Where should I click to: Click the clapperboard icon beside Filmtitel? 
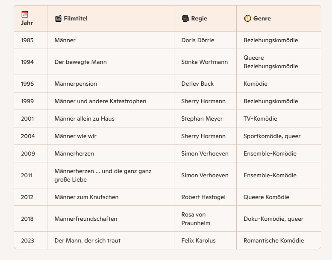click(x=58, y=18)
